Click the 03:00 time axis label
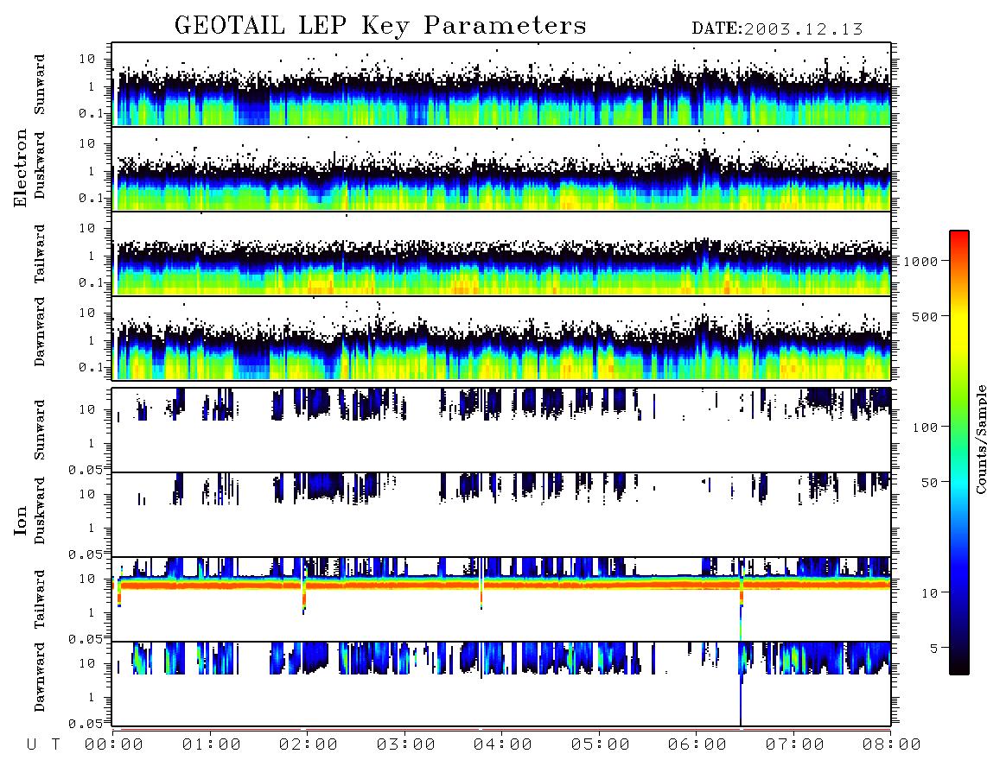Image resolution: width=987 pixels, height=760 pixels. coord(406,745)
